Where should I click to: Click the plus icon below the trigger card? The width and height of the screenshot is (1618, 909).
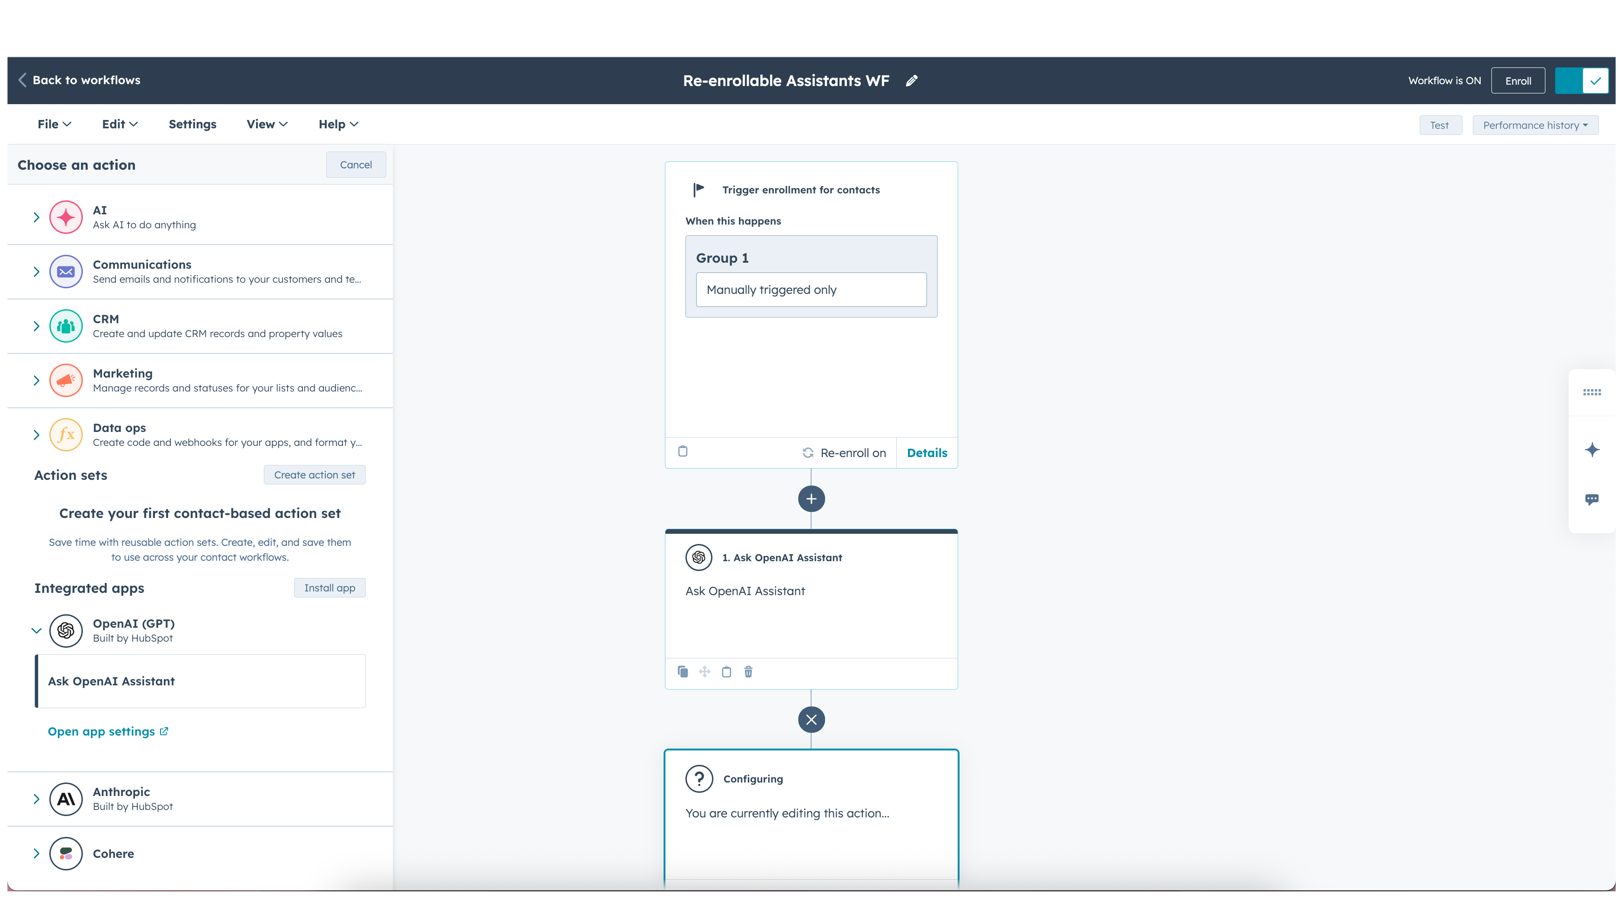[x=811, y=498]
